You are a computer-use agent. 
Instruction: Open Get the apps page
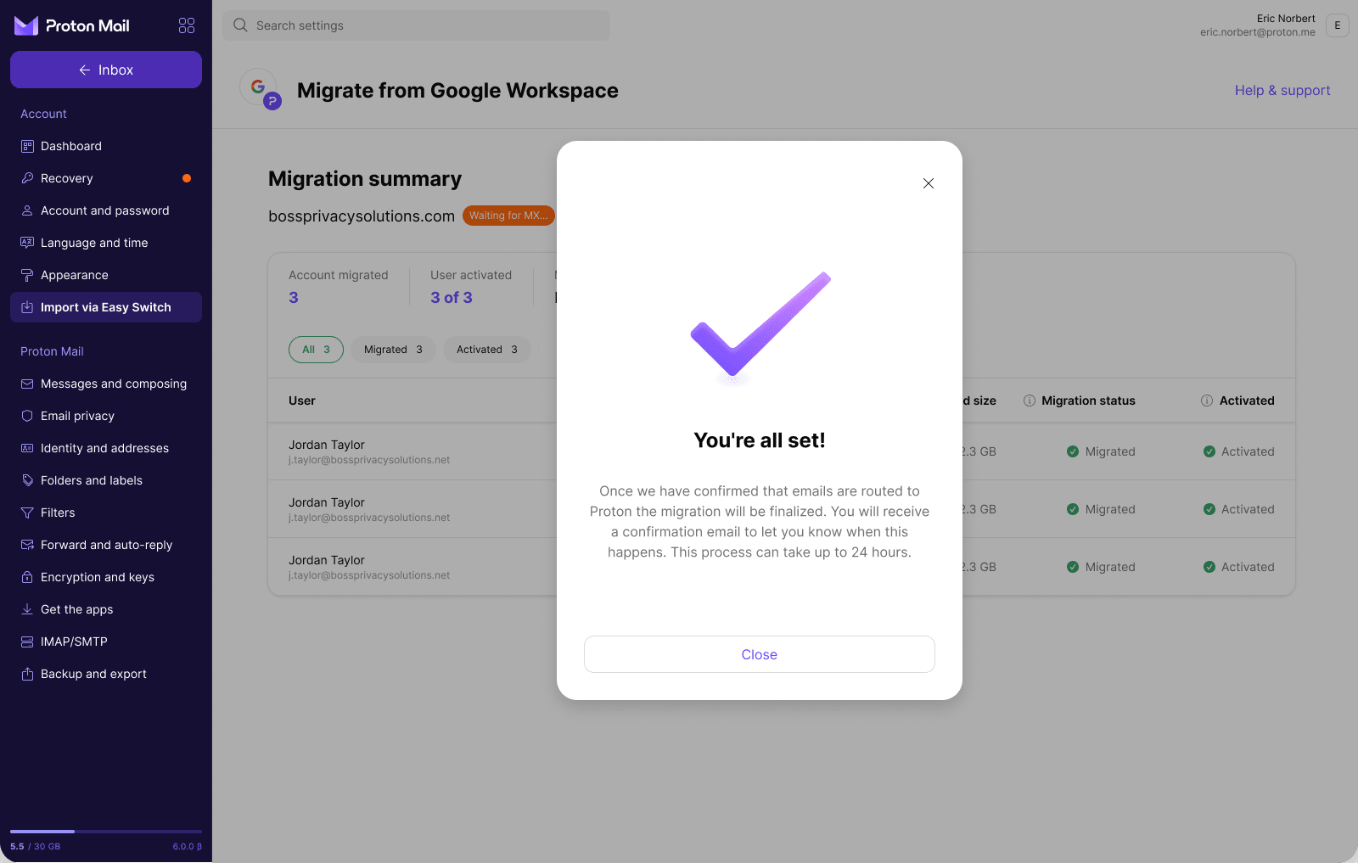[106, 609]
